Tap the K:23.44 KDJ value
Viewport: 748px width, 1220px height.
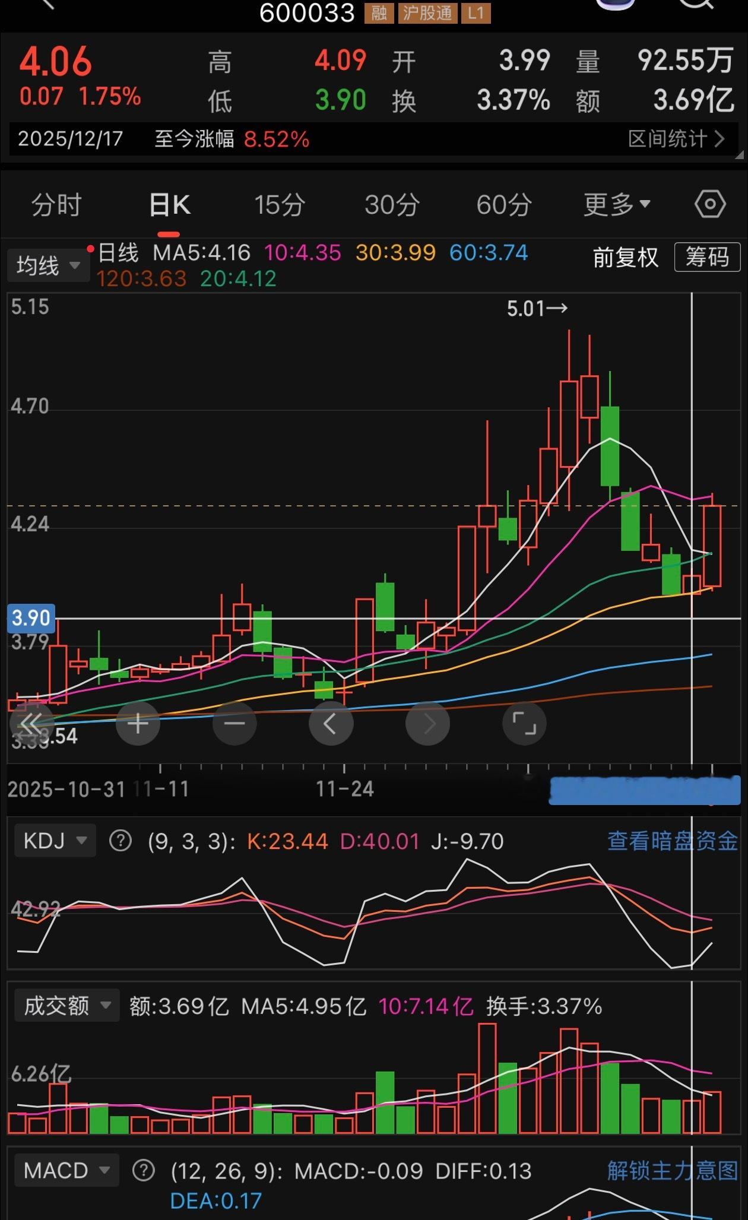tap(287, 841)
